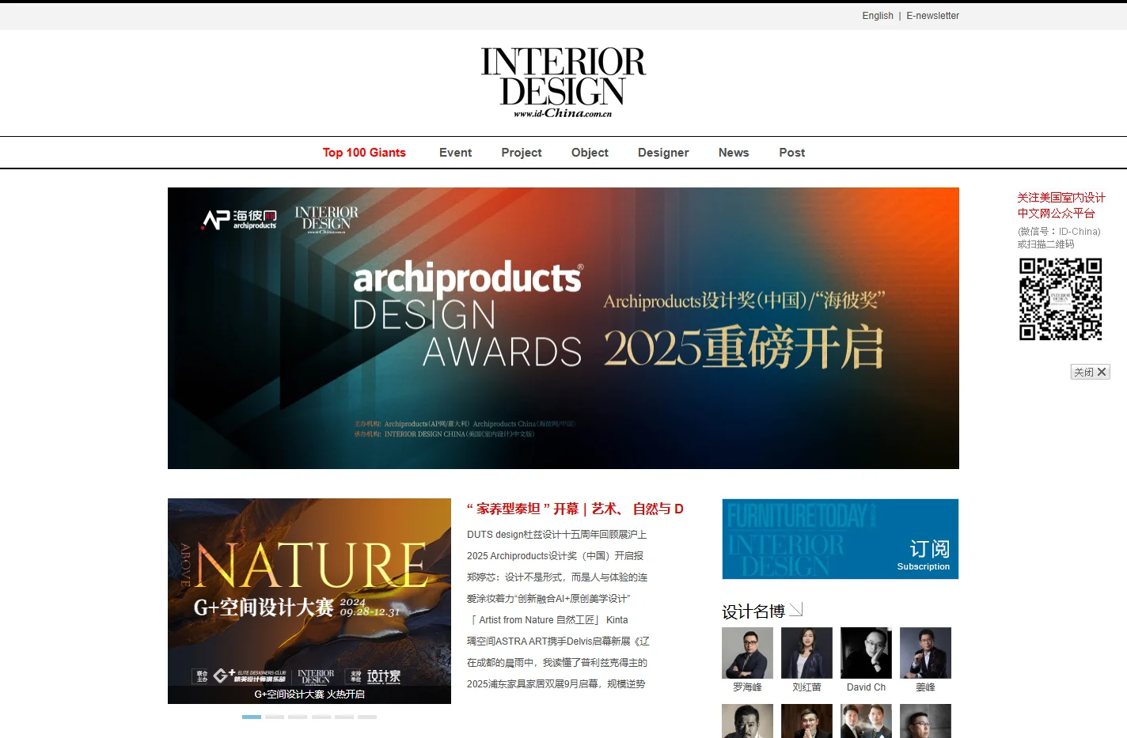Click the WeChat QR code image
Image resolution: width=1127 pixels, height=738 pixels.
[1061, 299]
